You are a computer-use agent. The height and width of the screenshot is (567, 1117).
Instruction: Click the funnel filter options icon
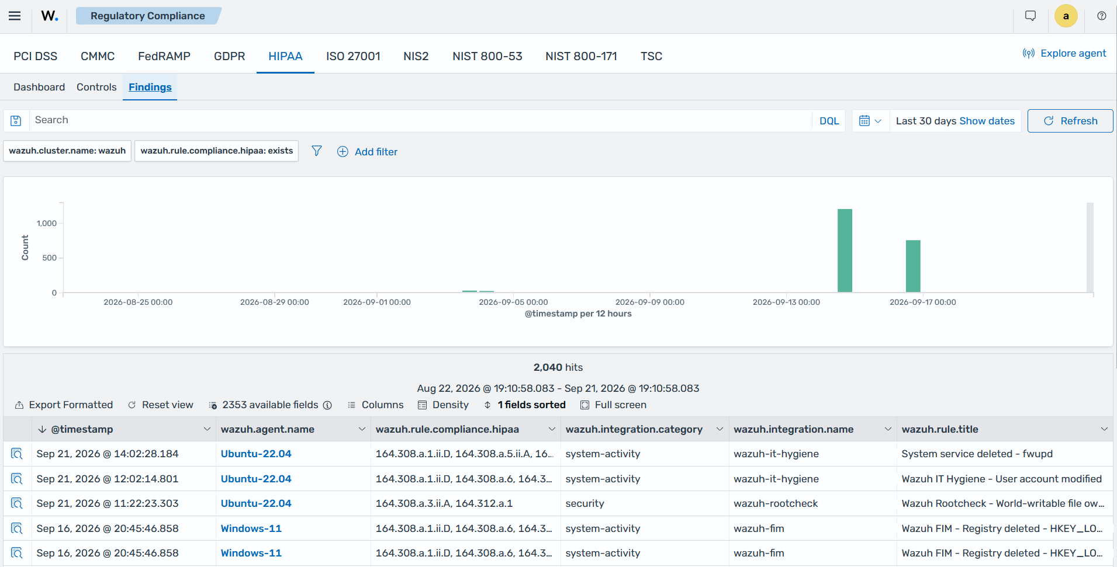[x=317, y=151]
